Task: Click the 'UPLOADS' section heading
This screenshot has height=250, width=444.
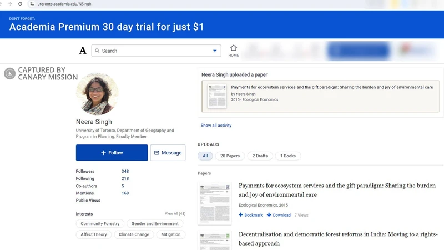Action: (x=209, y=144)
